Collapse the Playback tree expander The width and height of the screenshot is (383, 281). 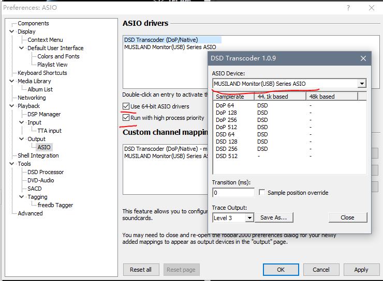12,106
